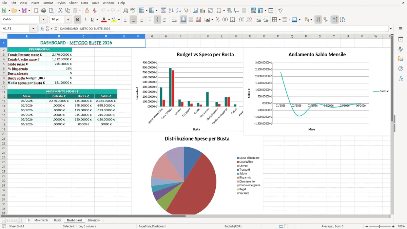407x229 pixels.
Task: Click the sidebar settings hamburger button
Action: coord(401,29)
